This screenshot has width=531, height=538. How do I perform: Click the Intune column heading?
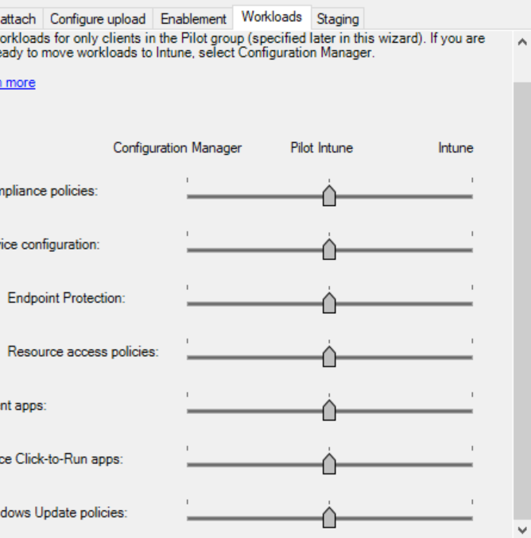[455, 148]
